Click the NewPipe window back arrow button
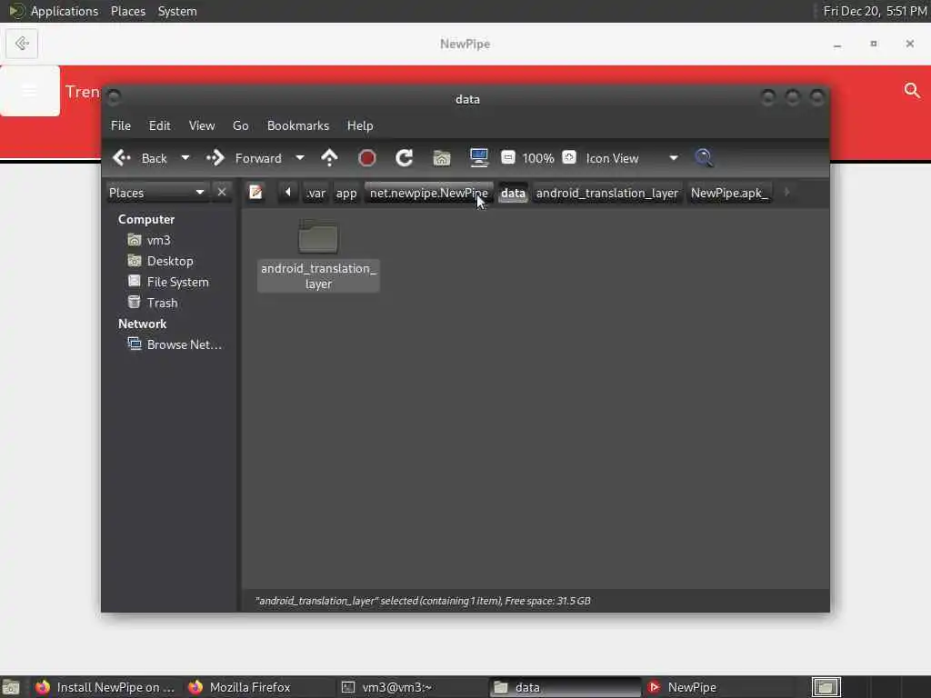Image resolution: width=931 pixels, height=698 pixels. point(22,44)
